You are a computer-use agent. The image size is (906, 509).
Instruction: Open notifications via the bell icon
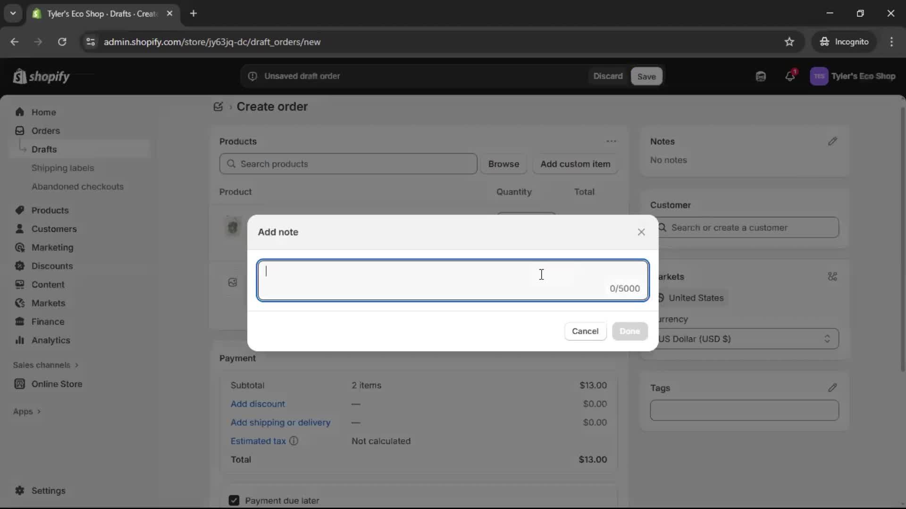coord(791,76)
